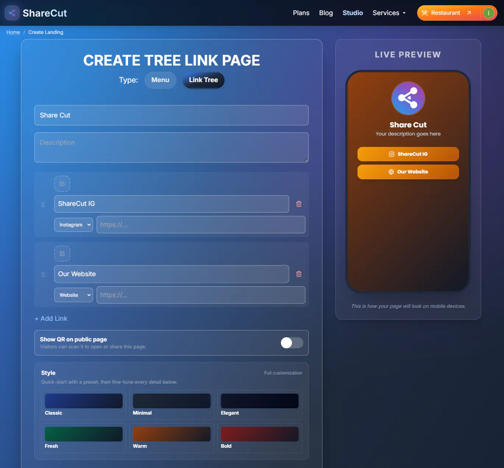This screenshot has width=504, height=468.
Task: Choose the Fresh style preset
Action: [x=84, y=438]
